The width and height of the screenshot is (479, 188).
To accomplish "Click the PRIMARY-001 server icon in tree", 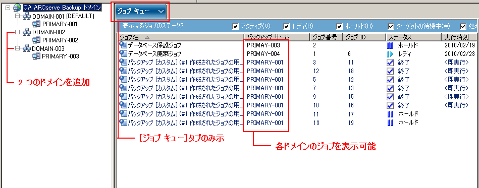I will pos(37,24).
